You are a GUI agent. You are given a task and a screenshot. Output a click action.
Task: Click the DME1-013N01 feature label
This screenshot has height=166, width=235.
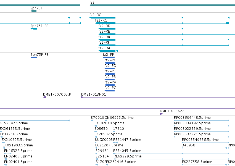click(94, 94)
